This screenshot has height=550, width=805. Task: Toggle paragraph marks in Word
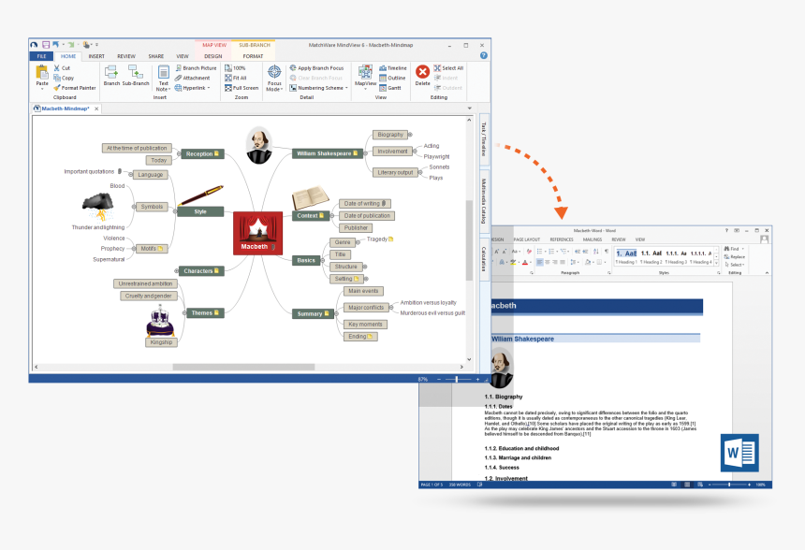click(607, 252)
